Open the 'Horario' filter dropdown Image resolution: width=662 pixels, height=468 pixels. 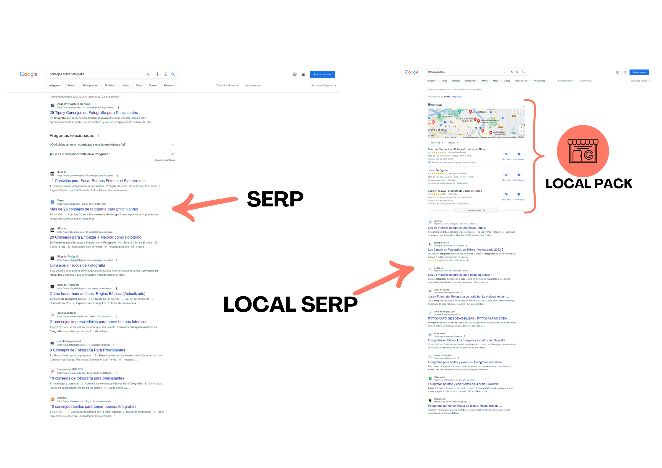(x=453, y=143)
